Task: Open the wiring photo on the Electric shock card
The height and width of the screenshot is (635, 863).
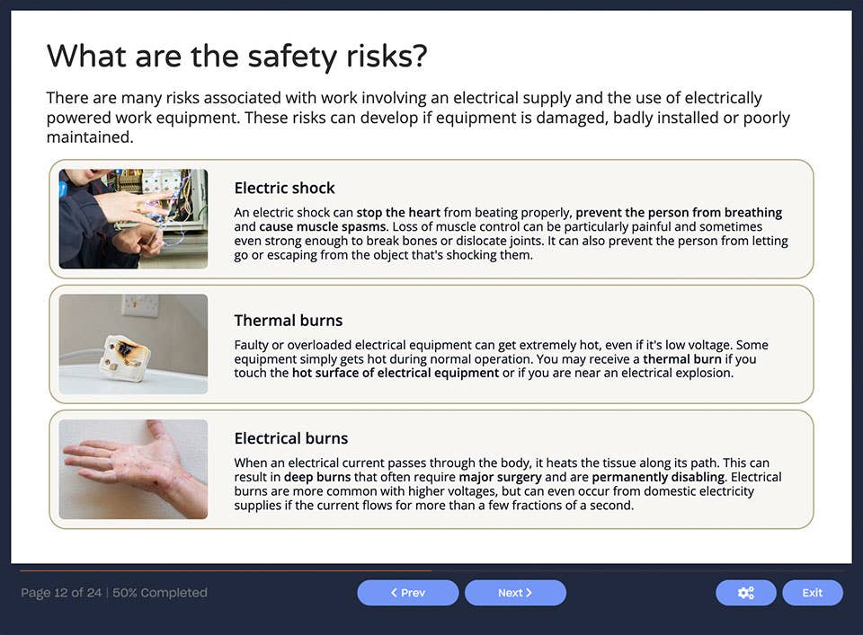Action: pyautogui.click(x=132, y=218)
